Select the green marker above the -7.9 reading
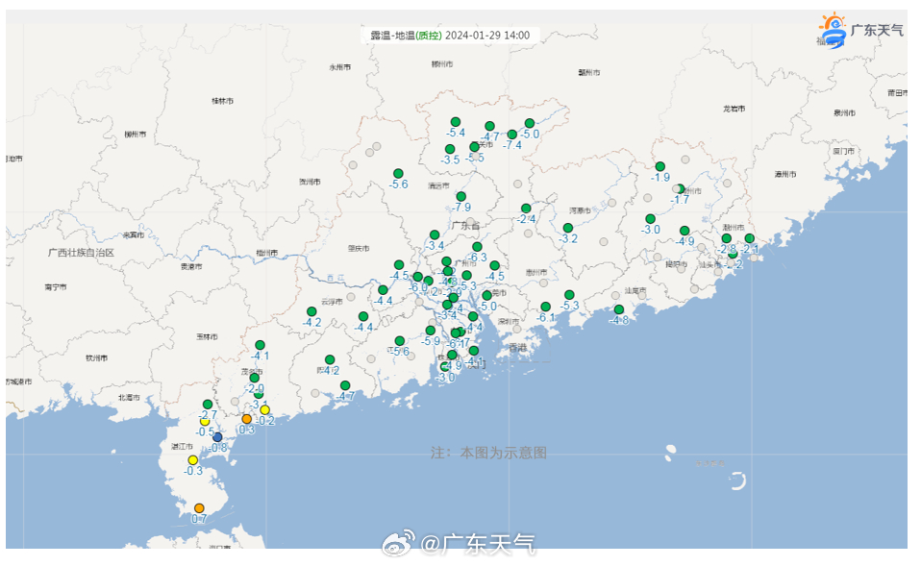The width and height of the screenshot is (921, 566). pyautogui.click(x=461, y=197)
